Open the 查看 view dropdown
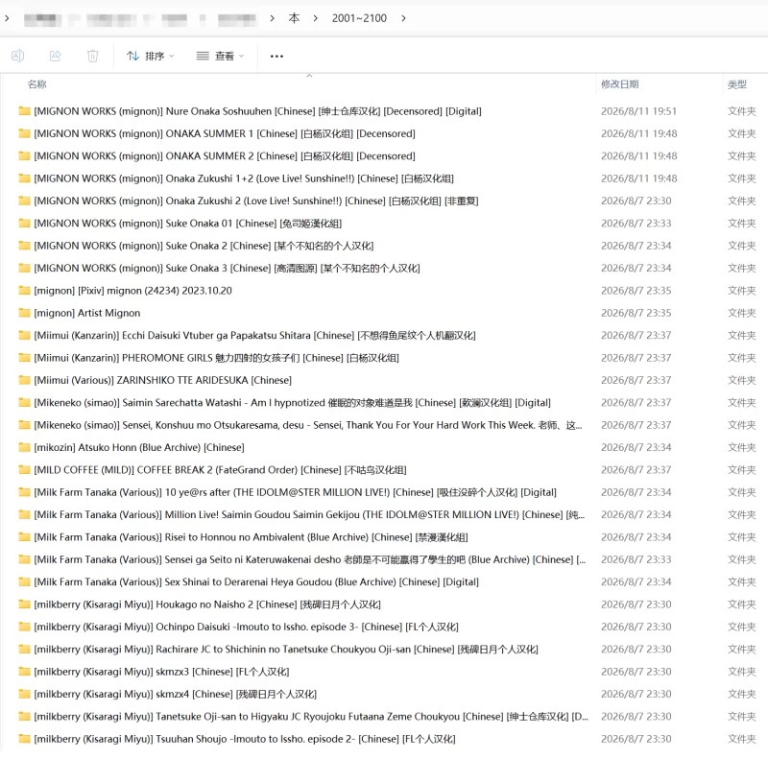The image size is (768, 758). point(220,56)
